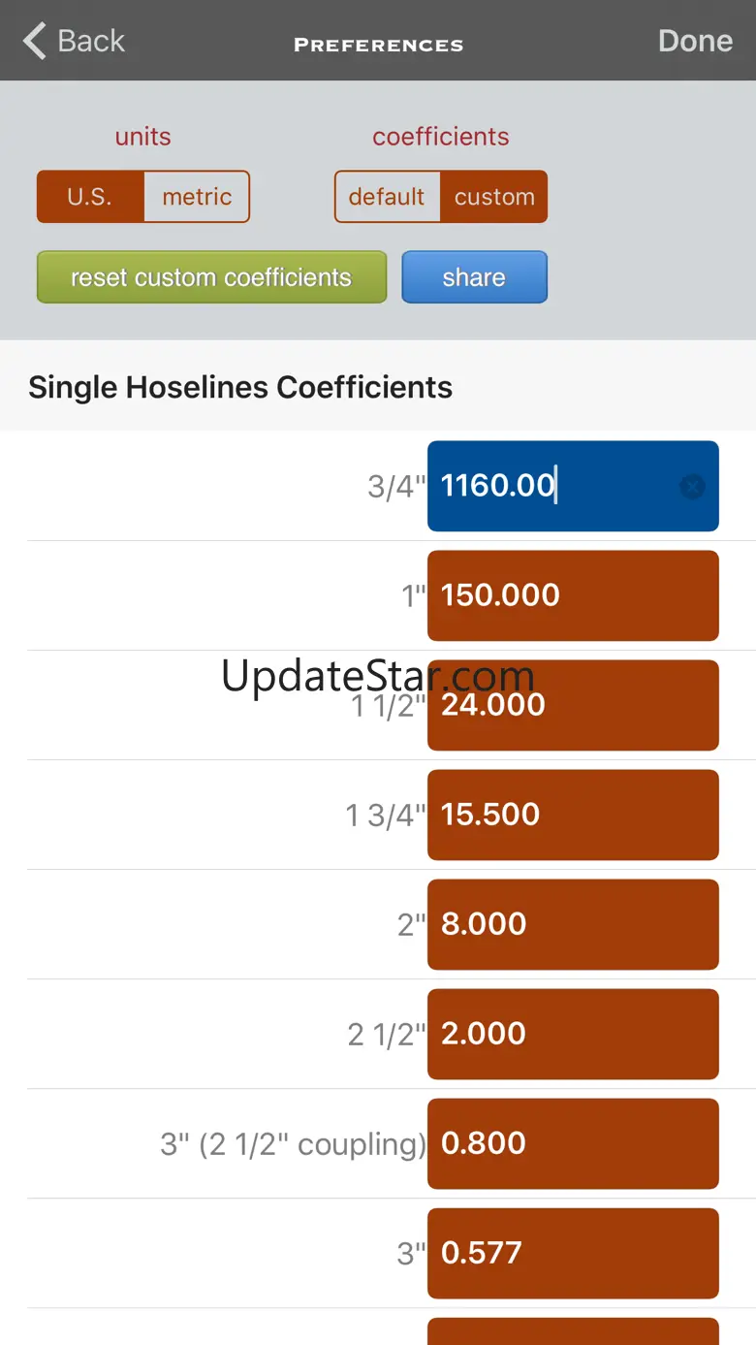The width and height of the screenshot is (756, 1345).
Task: Edit the 1 3/4" coefficient 15.500
Action: pyautogui.click(x=573, y=815)
